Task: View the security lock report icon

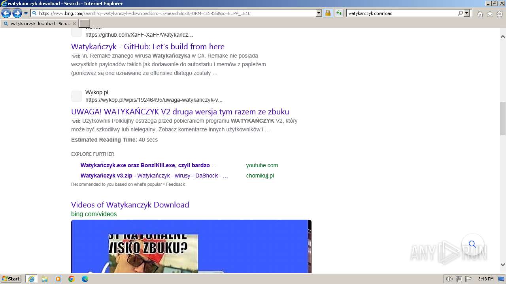Action: point(328,13)
